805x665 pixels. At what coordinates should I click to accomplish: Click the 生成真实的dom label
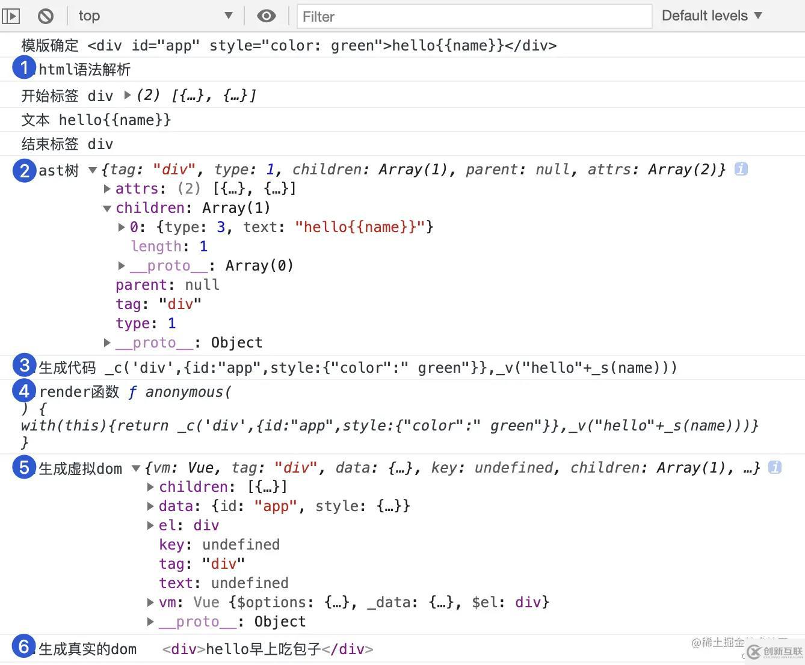pyautogui.click(x=87, y=649)
